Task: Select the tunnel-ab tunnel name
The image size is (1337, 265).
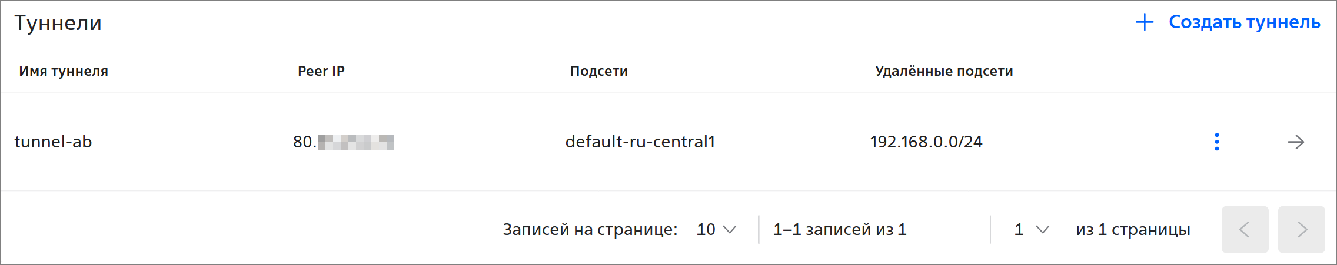Action: click(53, 142)
